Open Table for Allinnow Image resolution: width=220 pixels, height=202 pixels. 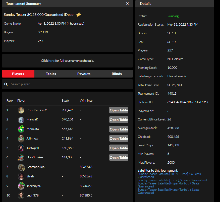tap(119, 139)
